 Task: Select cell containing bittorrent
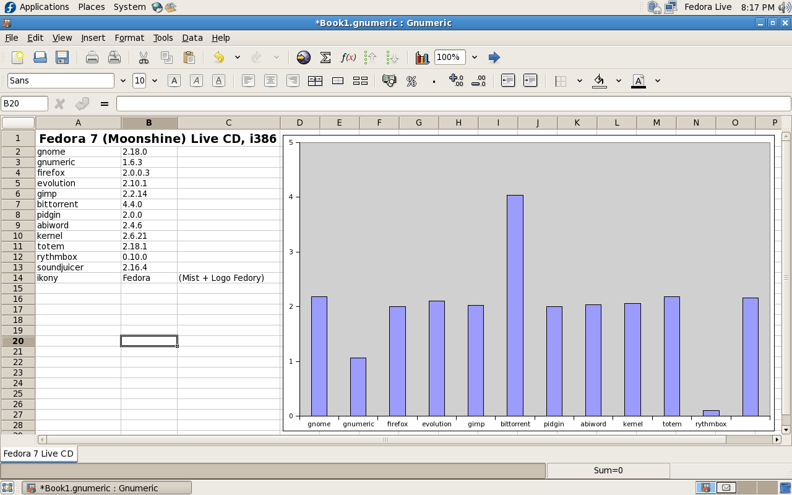coord(78,204)
